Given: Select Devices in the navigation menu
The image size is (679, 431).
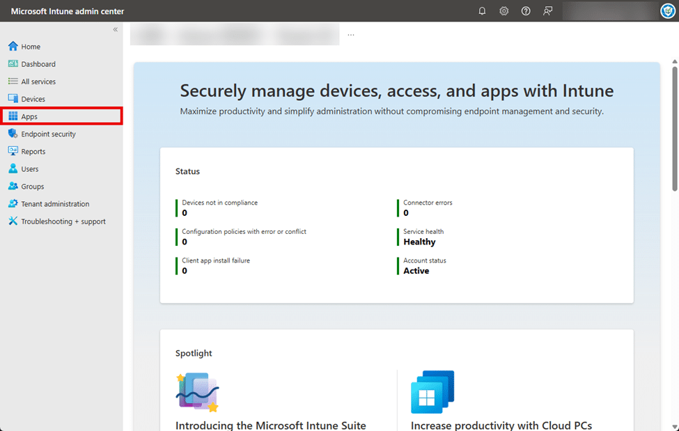Looking at the screenshot, I should (33, 99).
